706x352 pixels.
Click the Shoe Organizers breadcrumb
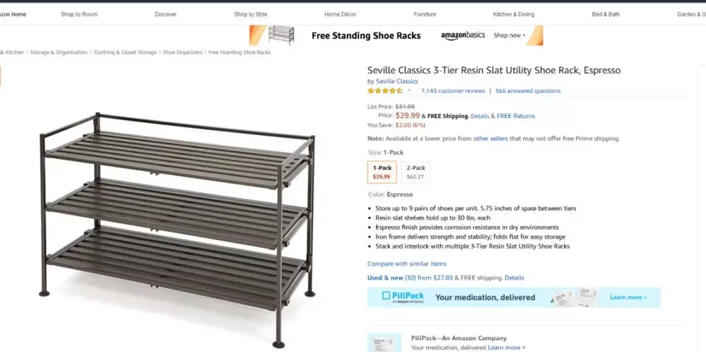pyautogui.click(x=182, y=52)
